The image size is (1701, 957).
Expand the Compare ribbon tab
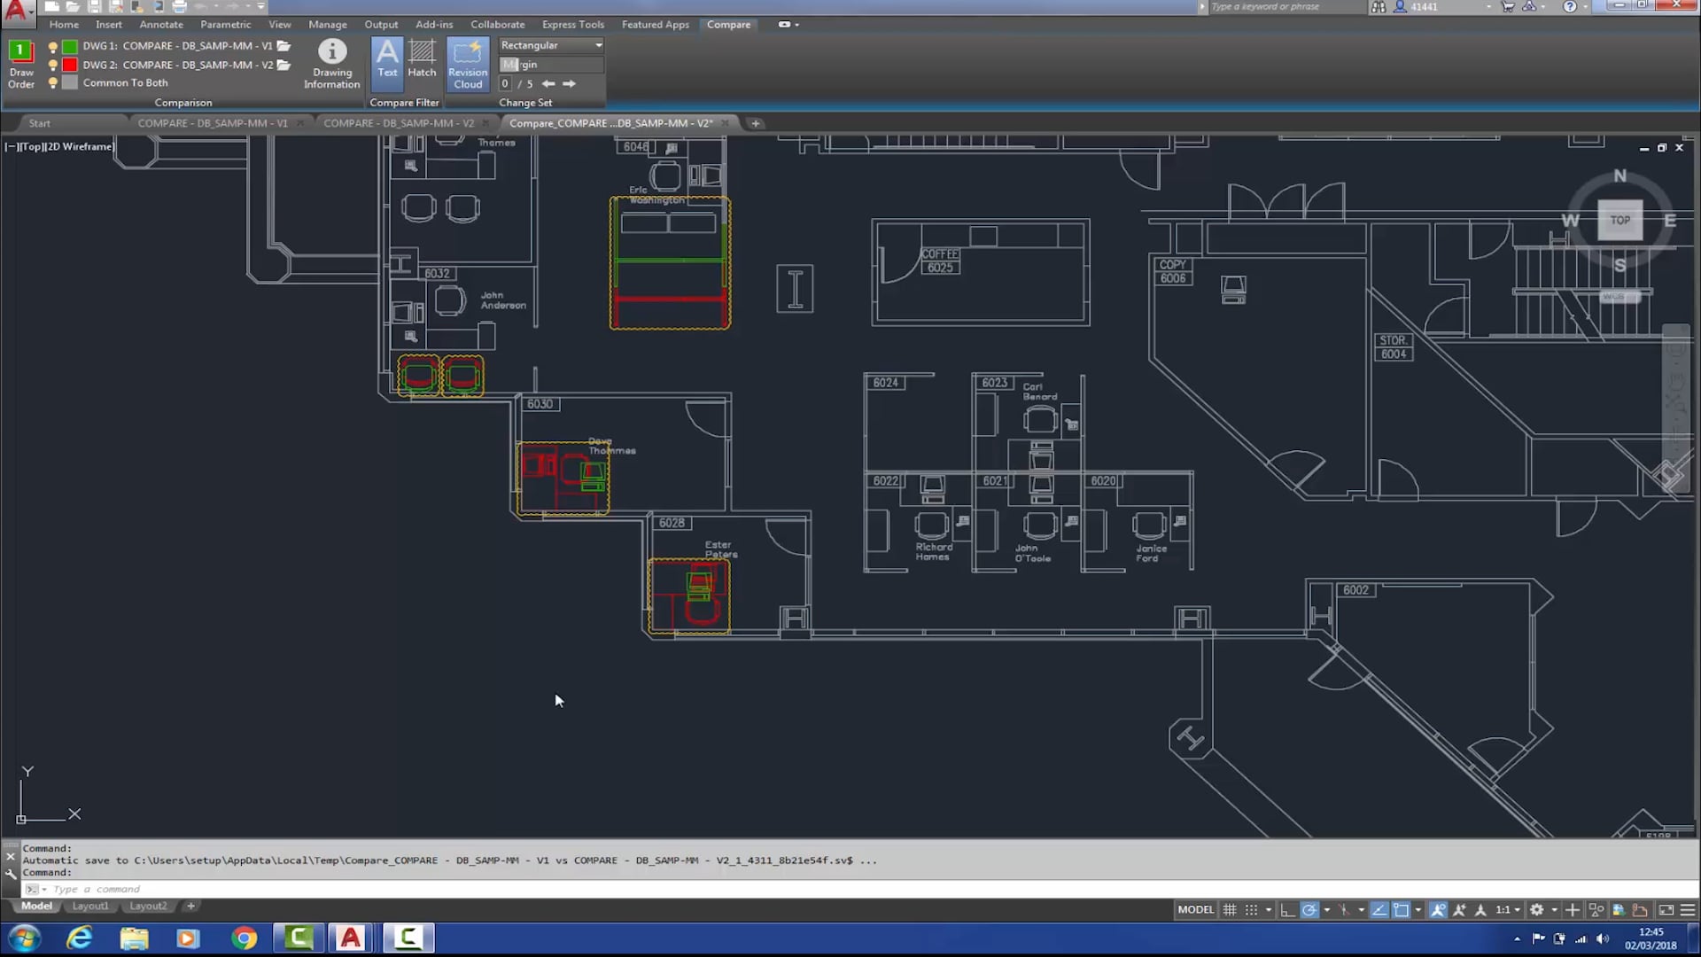[x=728, y=23]
